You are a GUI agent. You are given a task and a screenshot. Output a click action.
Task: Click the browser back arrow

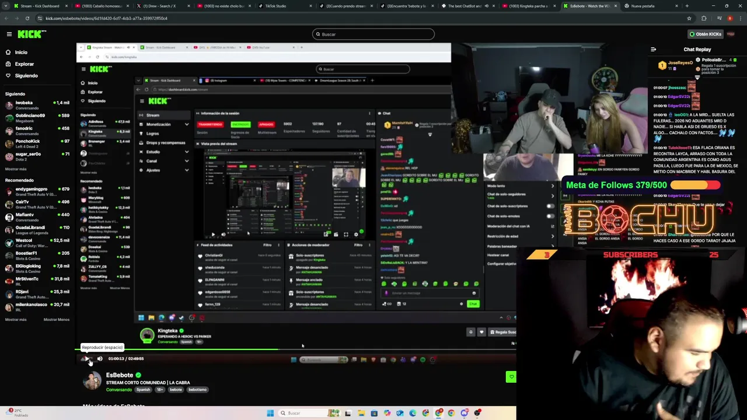tap(7, 18)
